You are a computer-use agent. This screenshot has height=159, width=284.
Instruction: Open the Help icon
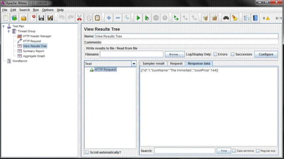pyautogui.click(x=256, y=18)
